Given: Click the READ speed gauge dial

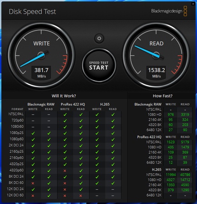Looking at the screenshot, I should coord(156,55).
